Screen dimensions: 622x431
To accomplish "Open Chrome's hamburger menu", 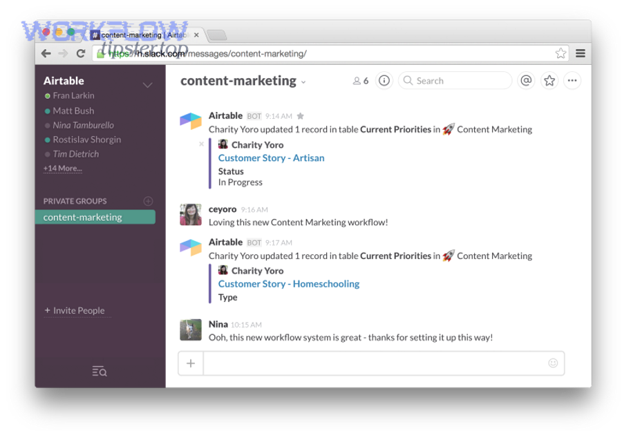I will pyautogui.click(x=581, y=53).
